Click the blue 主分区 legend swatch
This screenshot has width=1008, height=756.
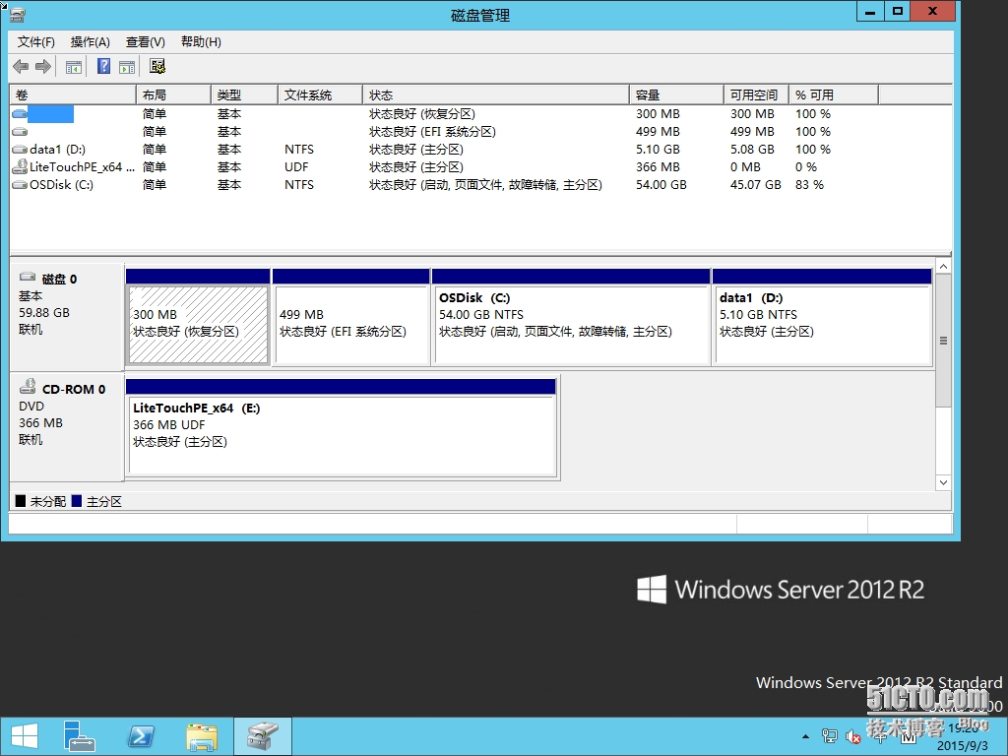(77, 501)
